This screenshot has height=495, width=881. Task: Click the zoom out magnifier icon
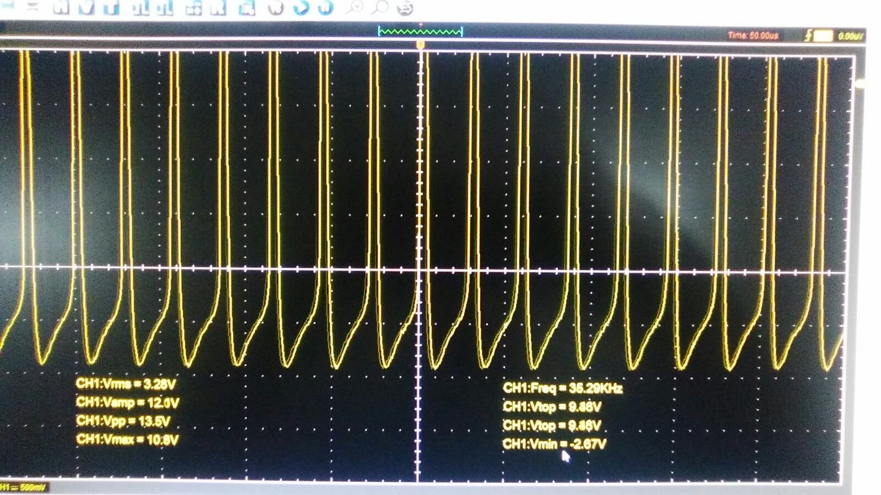380,7
